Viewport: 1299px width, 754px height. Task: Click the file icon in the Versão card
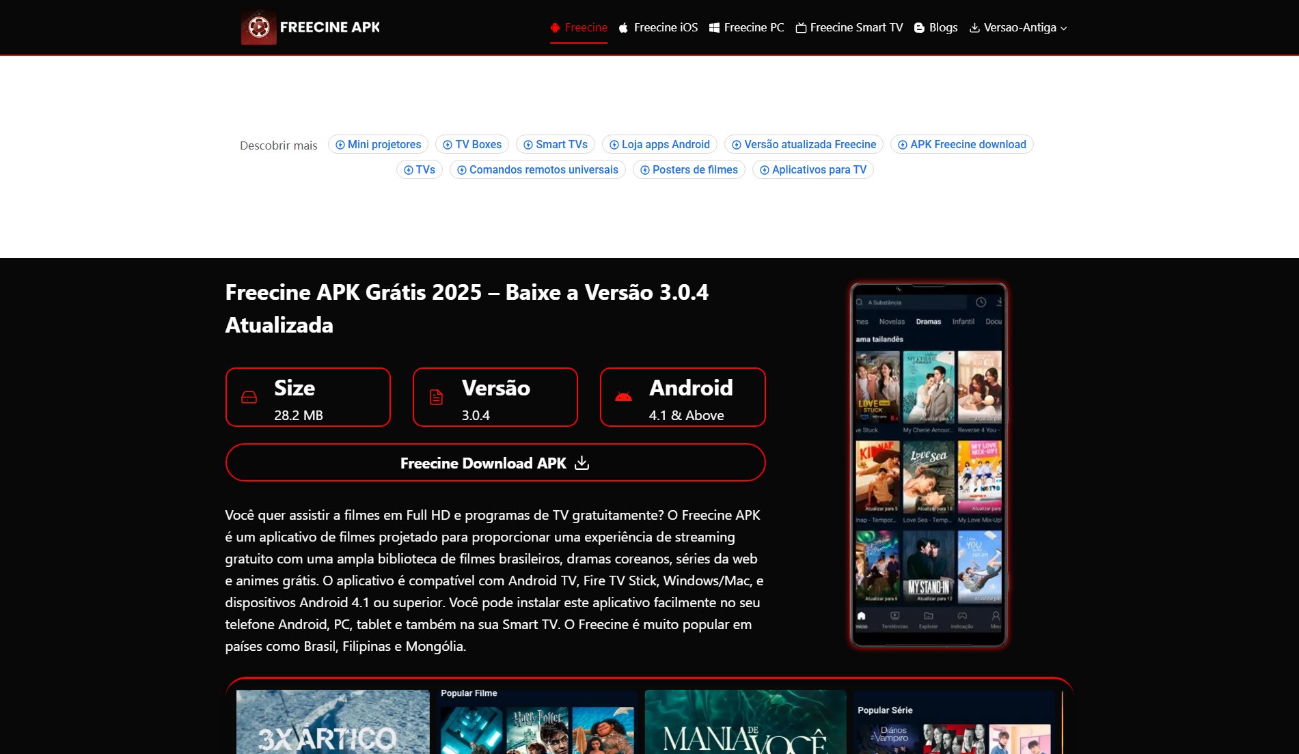436,396
